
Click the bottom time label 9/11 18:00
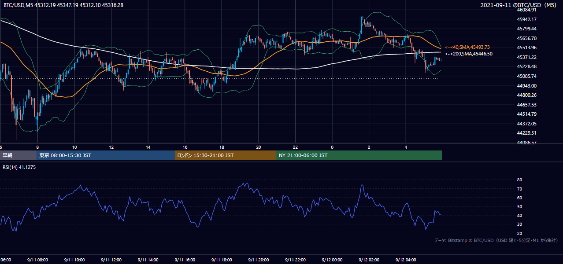pyautogui.click(x=222, y=260)
